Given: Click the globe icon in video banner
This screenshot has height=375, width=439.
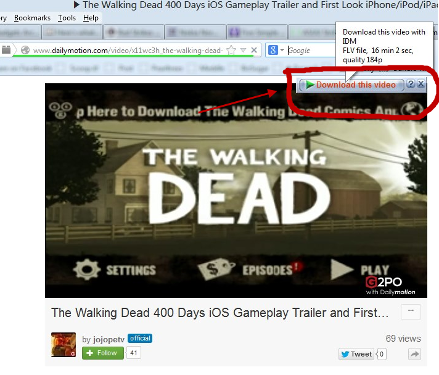Looking at the screenshot, I should [x=411, y=109].
